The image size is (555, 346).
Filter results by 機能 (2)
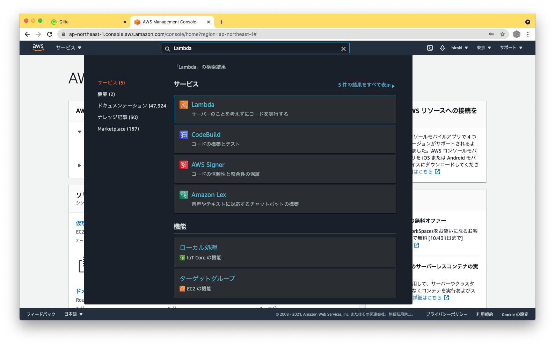[x=106, y=94]
